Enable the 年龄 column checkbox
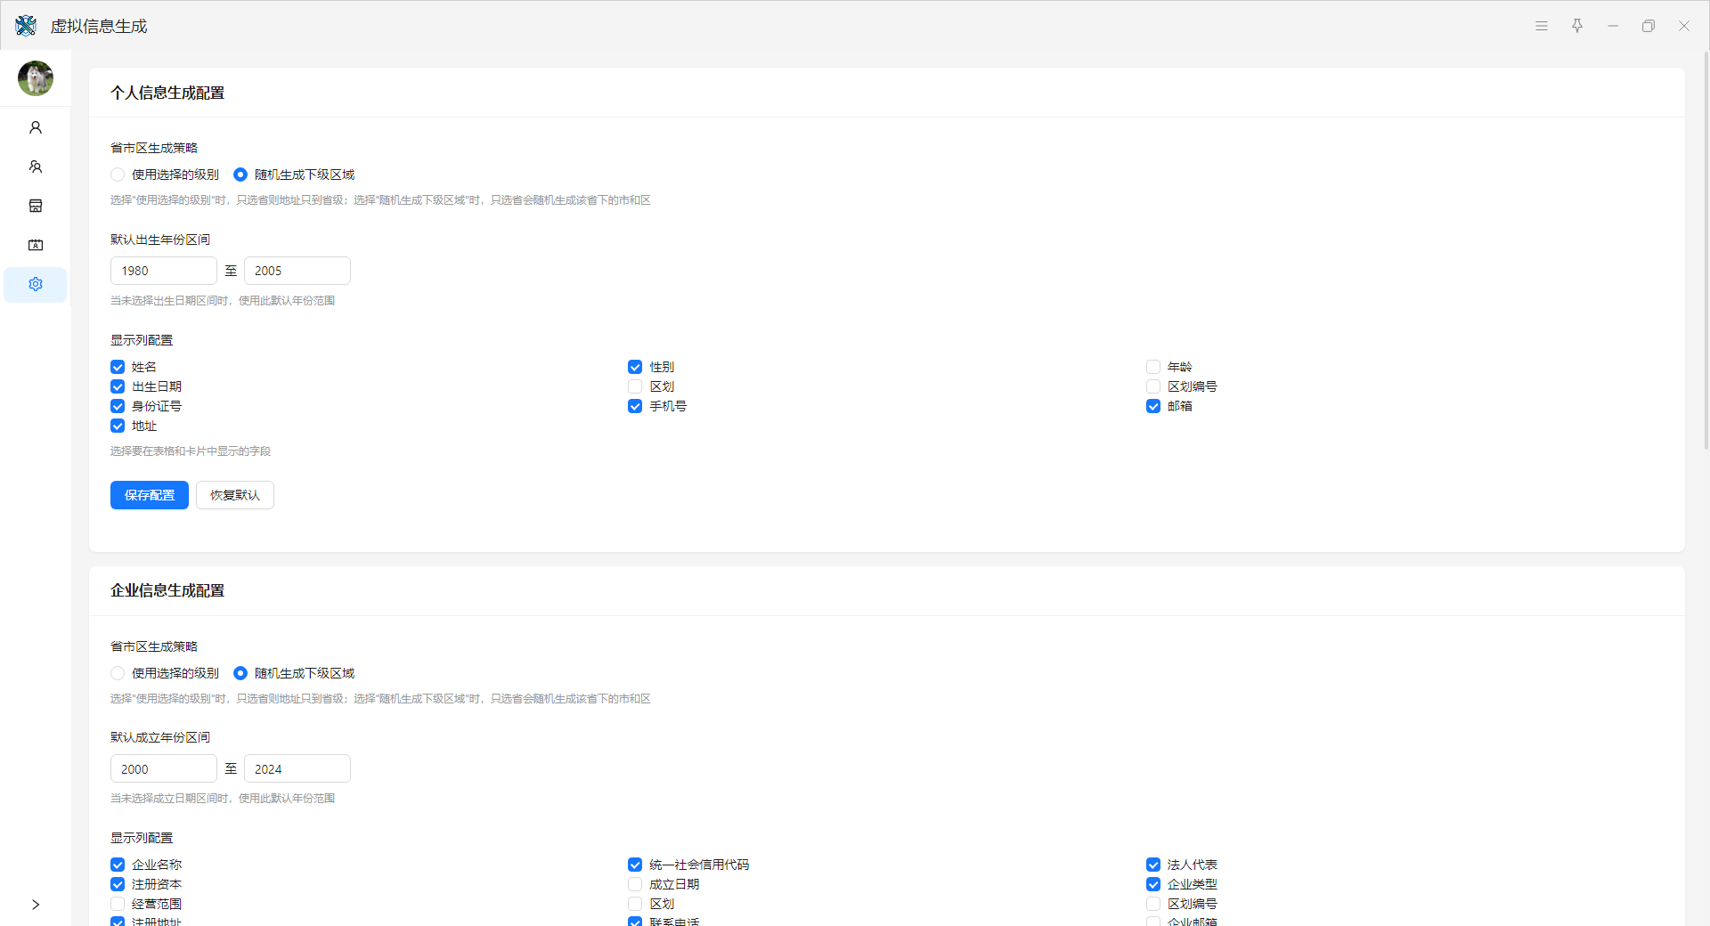This screenshot has width=1710, height=926. (1153, 367)
